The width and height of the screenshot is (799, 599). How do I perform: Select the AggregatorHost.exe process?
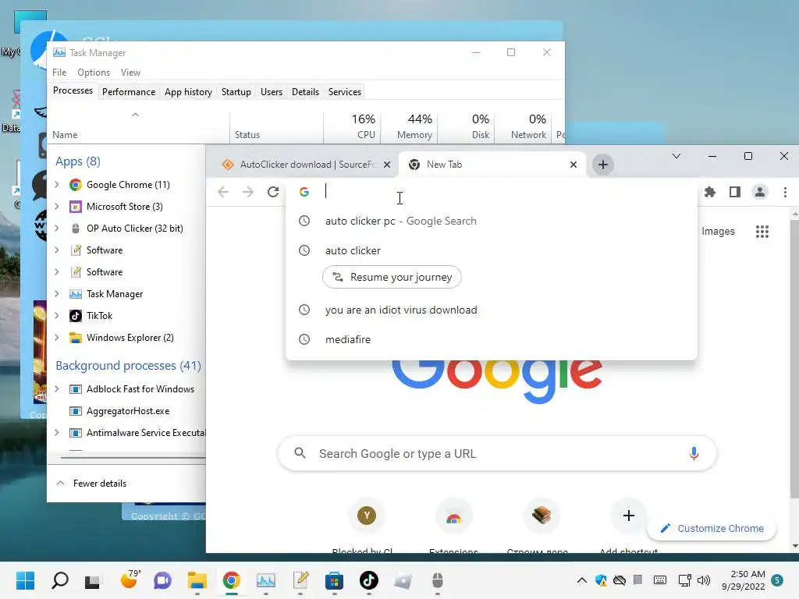[x=127, y=411]
